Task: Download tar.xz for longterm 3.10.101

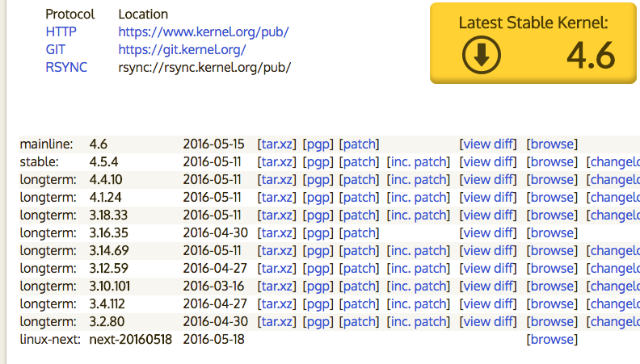Action: point(276,287)
